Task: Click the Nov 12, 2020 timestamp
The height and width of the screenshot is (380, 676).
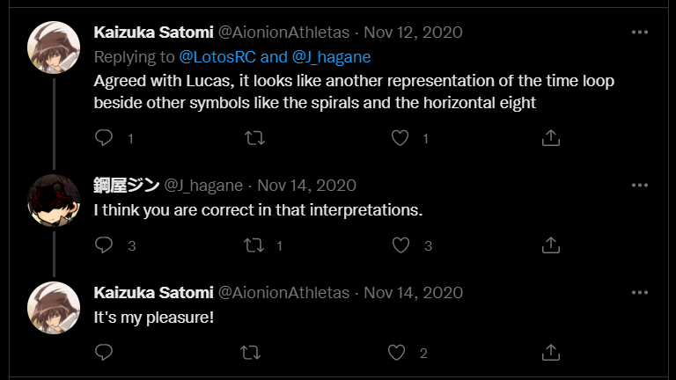Action: click(414, 33)
